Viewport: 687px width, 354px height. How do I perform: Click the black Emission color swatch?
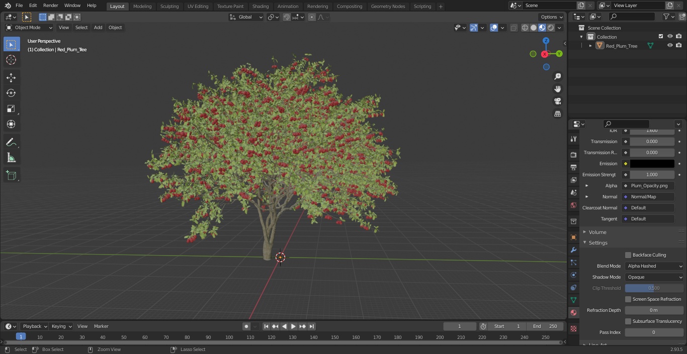652,164
